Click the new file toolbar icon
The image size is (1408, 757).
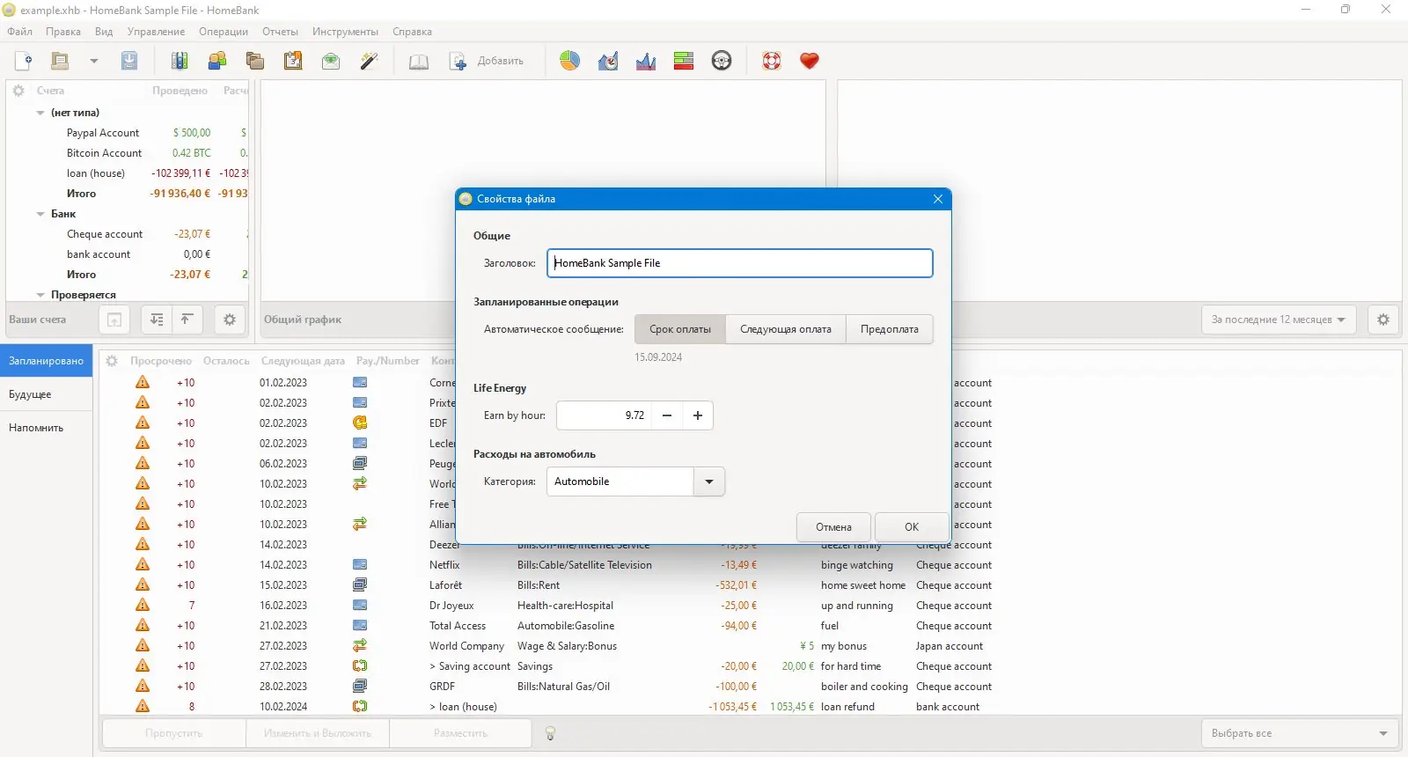24,61
